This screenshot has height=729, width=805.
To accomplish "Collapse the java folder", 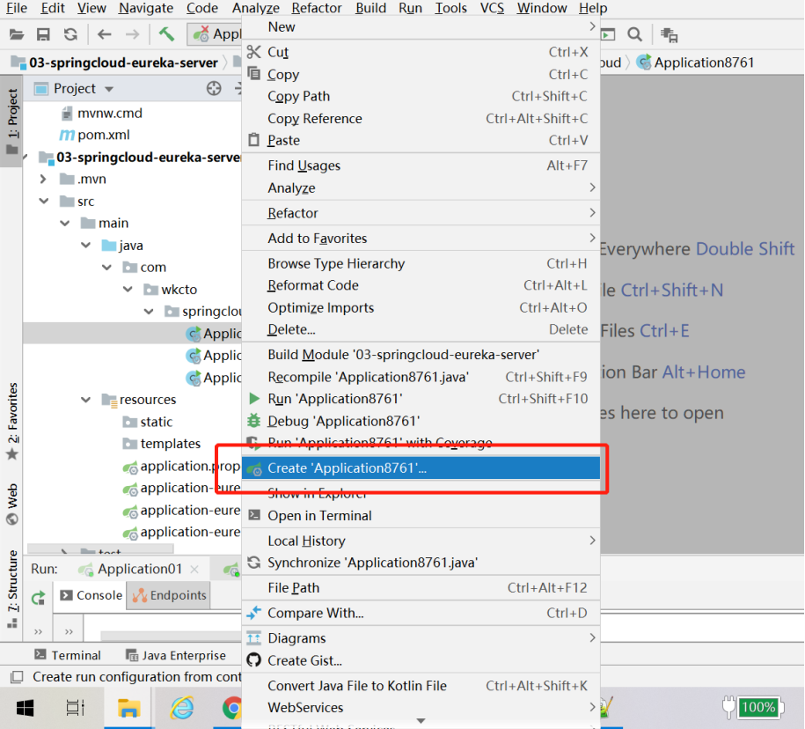I will click(85, 246).
